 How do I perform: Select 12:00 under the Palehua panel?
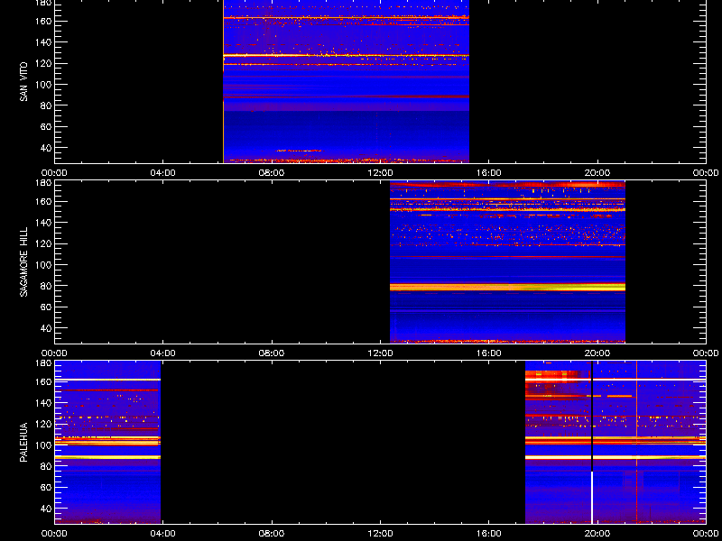pos(380,534)
